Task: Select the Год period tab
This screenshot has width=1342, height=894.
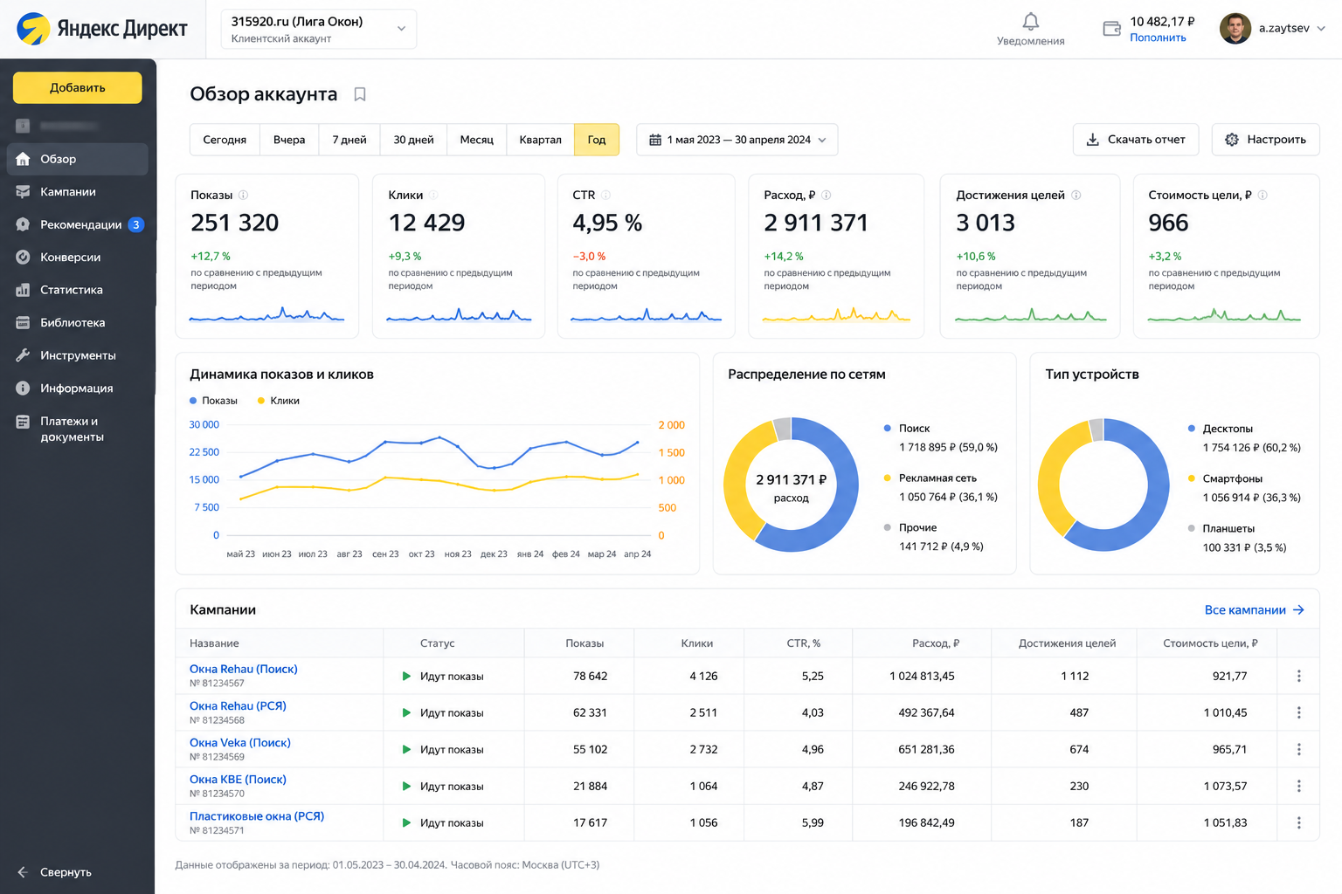Action: [597, 140]
